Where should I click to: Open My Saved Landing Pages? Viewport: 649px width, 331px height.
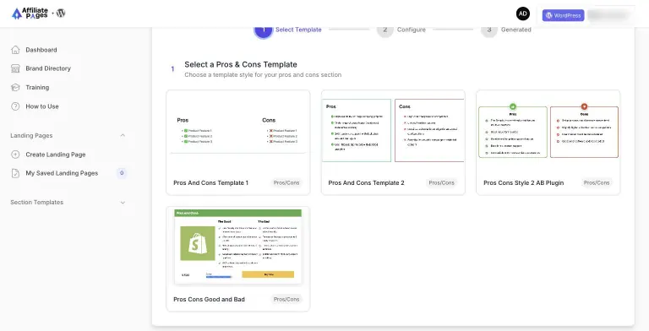(62, 173)
